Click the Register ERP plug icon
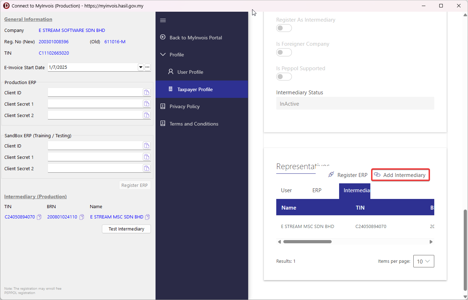The width and height of the screenshot is (468, 300). pos(331,175)
